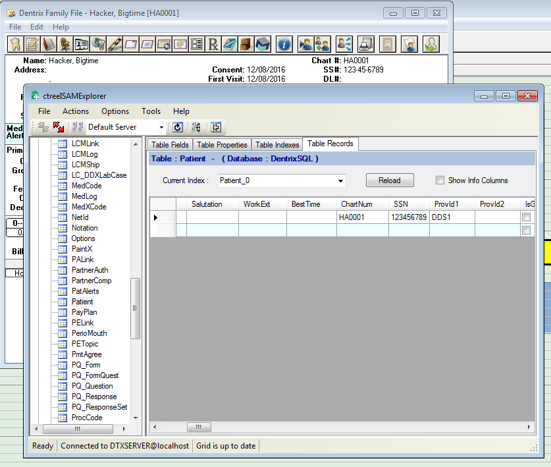The image size is (551, 467).
Task: Click the lined note card icon in Dentrix toolbar
Action: [147, 44]
